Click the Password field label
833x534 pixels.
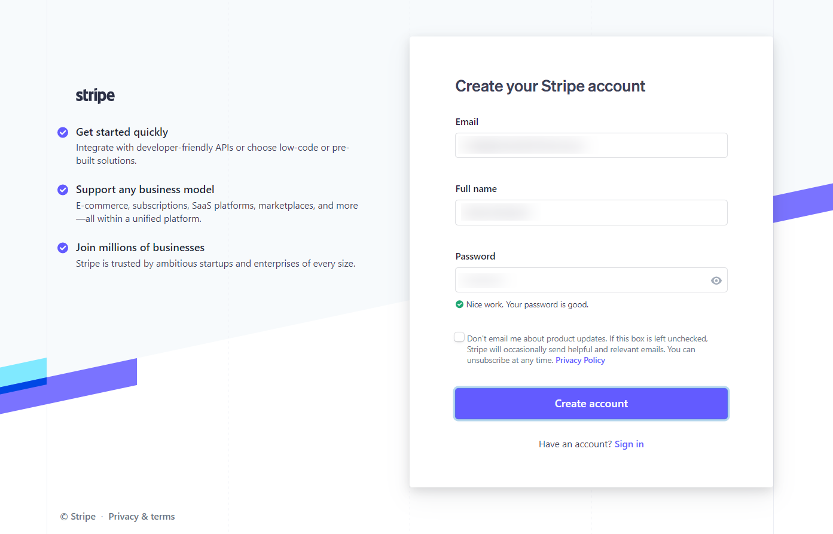(475, 257)
